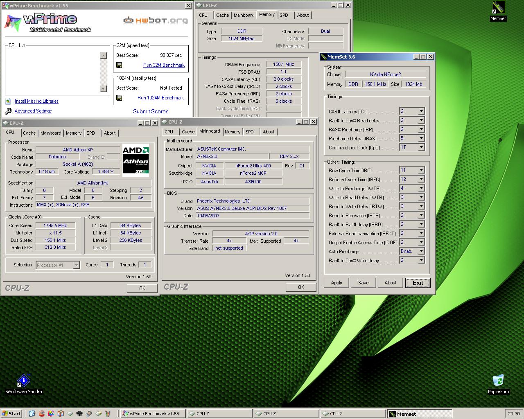
Task: Click Submit Scores link in wPrime
Action: tap(151, 111)
